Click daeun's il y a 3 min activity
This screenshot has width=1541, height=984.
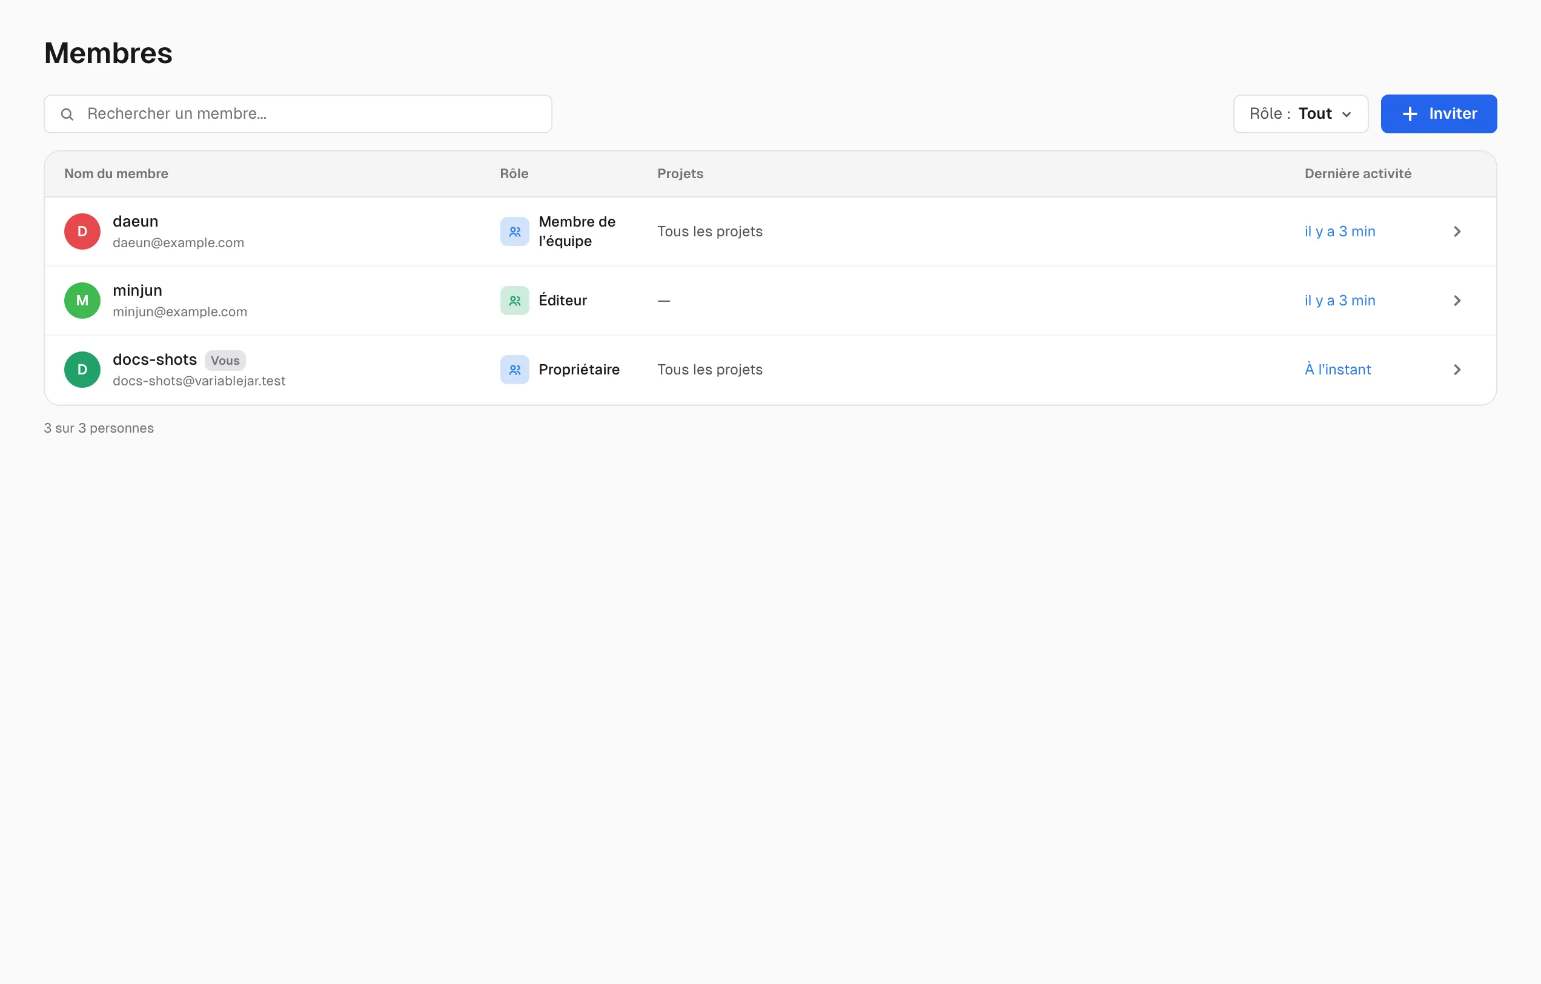[1339, 231]
